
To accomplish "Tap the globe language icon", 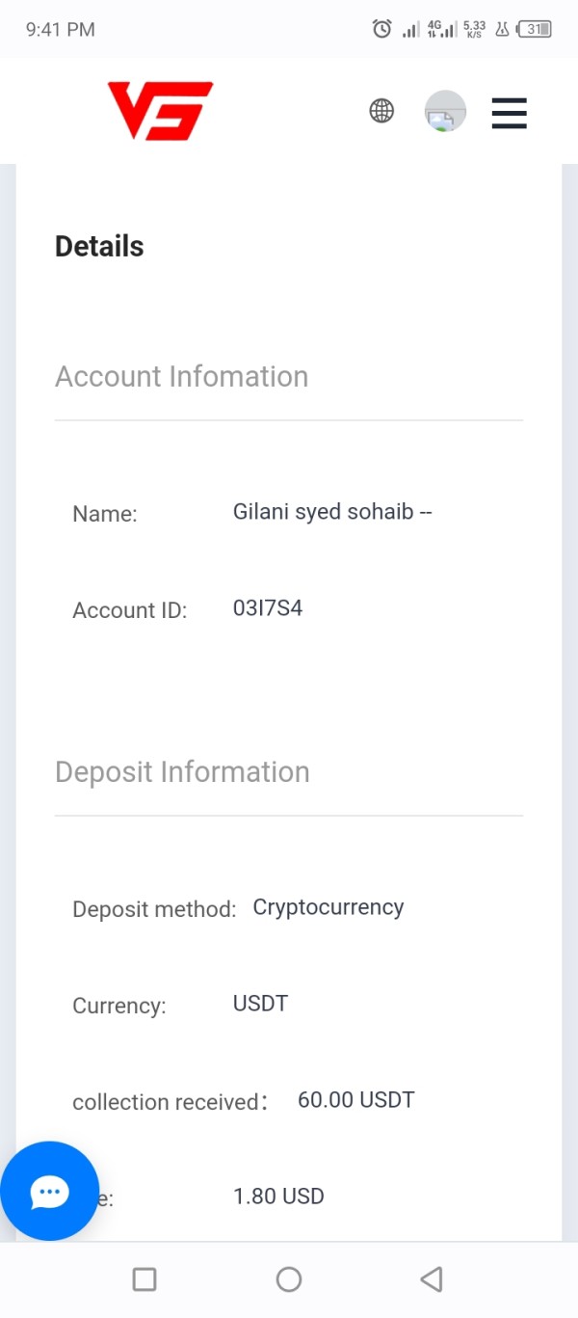I will tap(381, 111).
